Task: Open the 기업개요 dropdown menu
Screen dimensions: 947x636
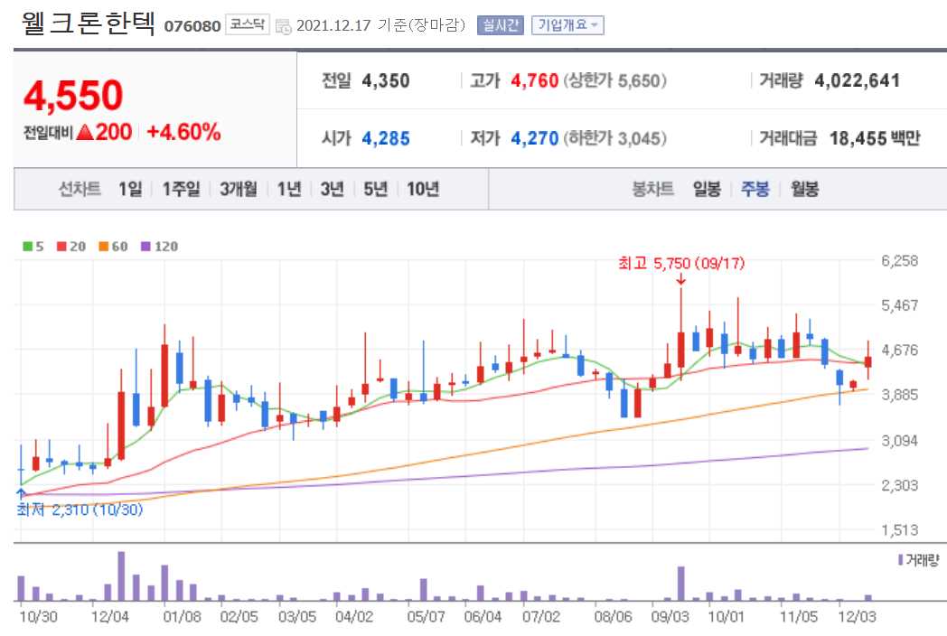Action: click(567, 25)
